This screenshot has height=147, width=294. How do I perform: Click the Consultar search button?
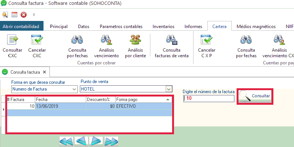pyautogui.click(x=255, y=97)
